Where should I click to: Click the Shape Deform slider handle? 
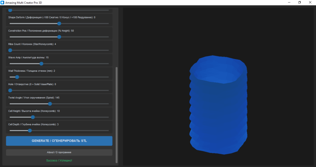point(59,24)
